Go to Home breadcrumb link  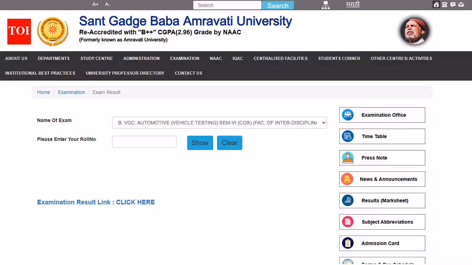click(x=44, y=92)
